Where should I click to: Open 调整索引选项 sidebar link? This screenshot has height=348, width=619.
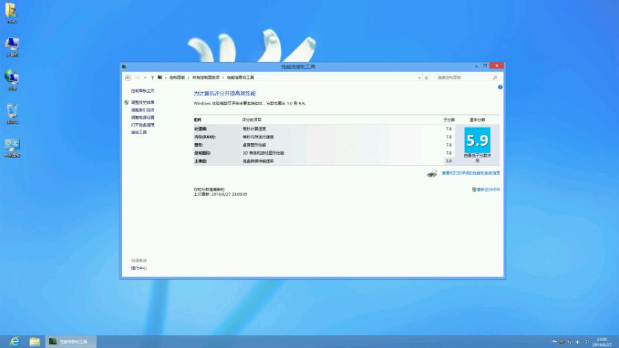tap(142, 110)
